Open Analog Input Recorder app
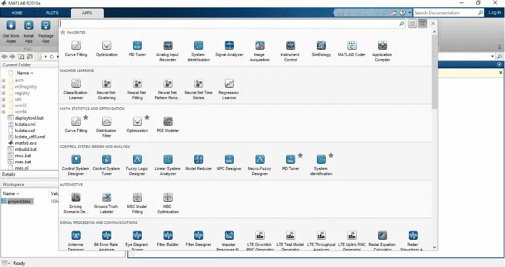This screenshot has width=505, height=267. point(168,51)
